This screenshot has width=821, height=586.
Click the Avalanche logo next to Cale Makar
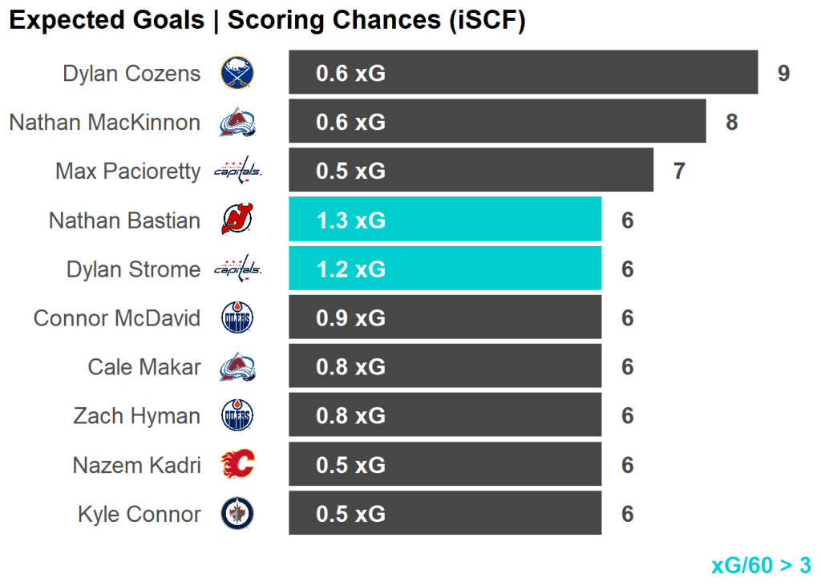pos(237,367)
